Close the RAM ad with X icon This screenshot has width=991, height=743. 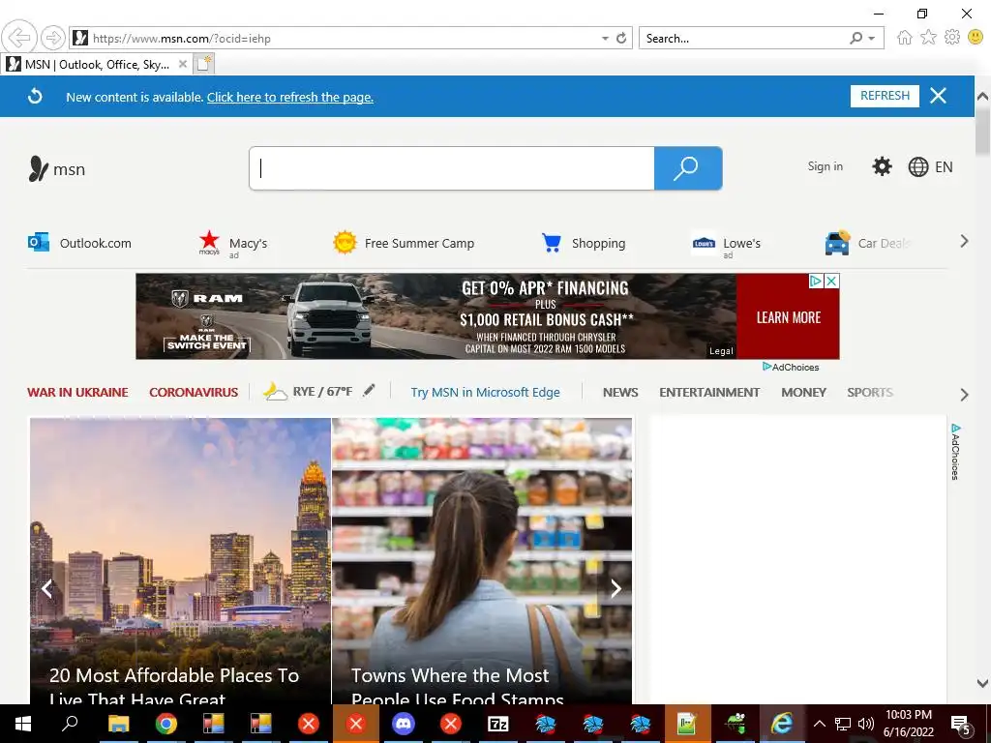click(x=832, y=282)
